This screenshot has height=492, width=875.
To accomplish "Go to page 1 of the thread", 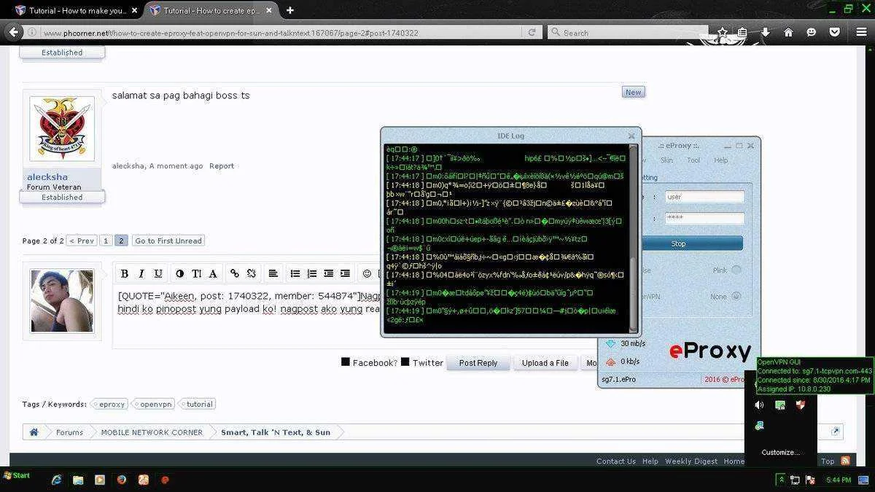I will 106,241.
